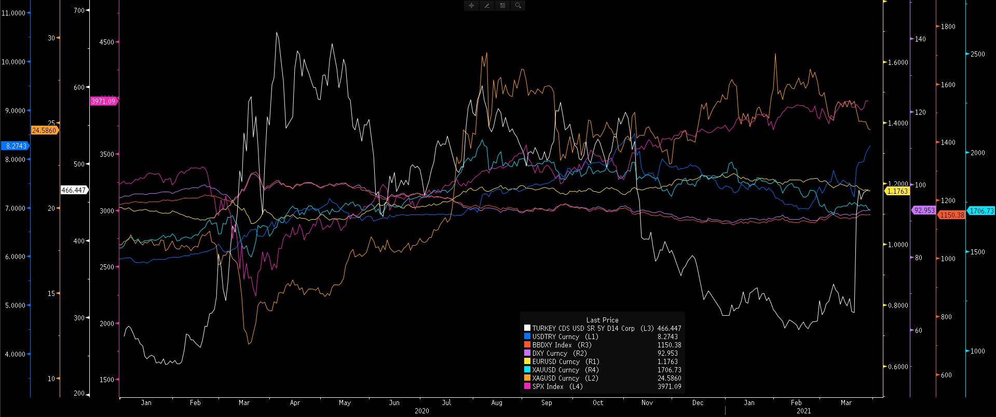Click the cyan 1706.73 axis price tag
The image size is (996, 417).
point(981,211)
